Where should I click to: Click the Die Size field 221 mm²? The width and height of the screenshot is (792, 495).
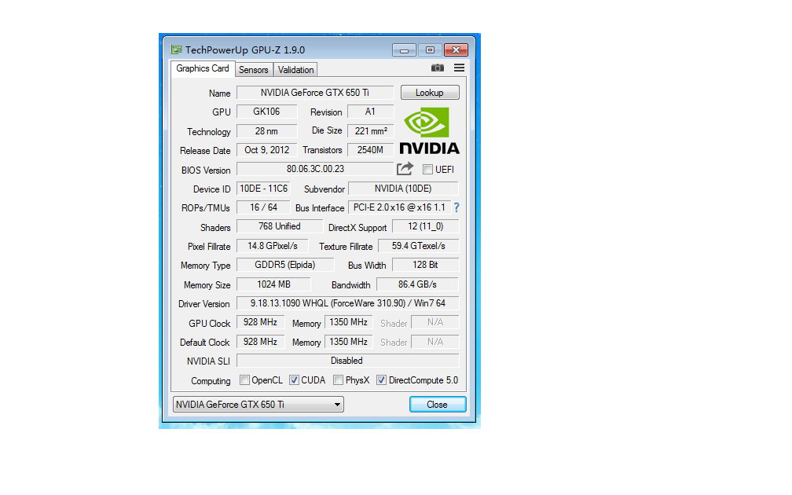point(370,130)
